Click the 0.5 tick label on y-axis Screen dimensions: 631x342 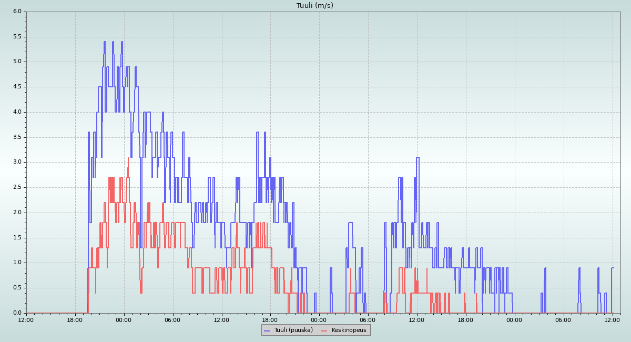(17, 288)
